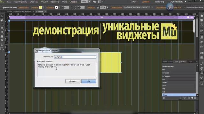The height and width of the screenshot is (114, 204).
Task: Open the Publish dropdown arrow
Action: click(x=186, y=2)
